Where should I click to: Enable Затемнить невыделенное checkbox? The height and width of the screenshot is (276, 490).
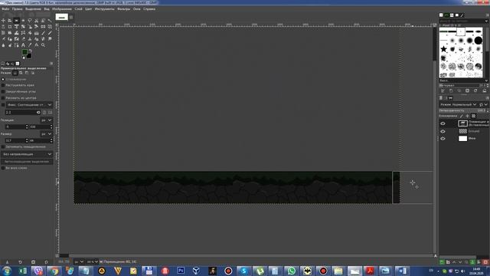coord(3,146)
